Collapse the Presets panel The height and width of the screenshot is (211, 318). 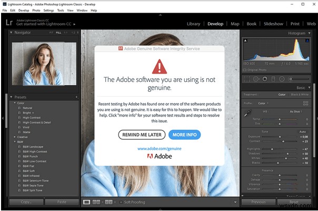click(x=11, y=97)
